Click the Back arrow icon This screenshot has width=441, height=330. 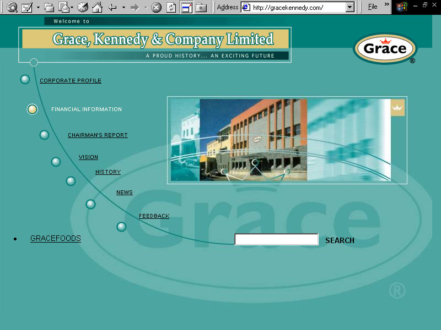pyautogui.click(x=113, y=7)
